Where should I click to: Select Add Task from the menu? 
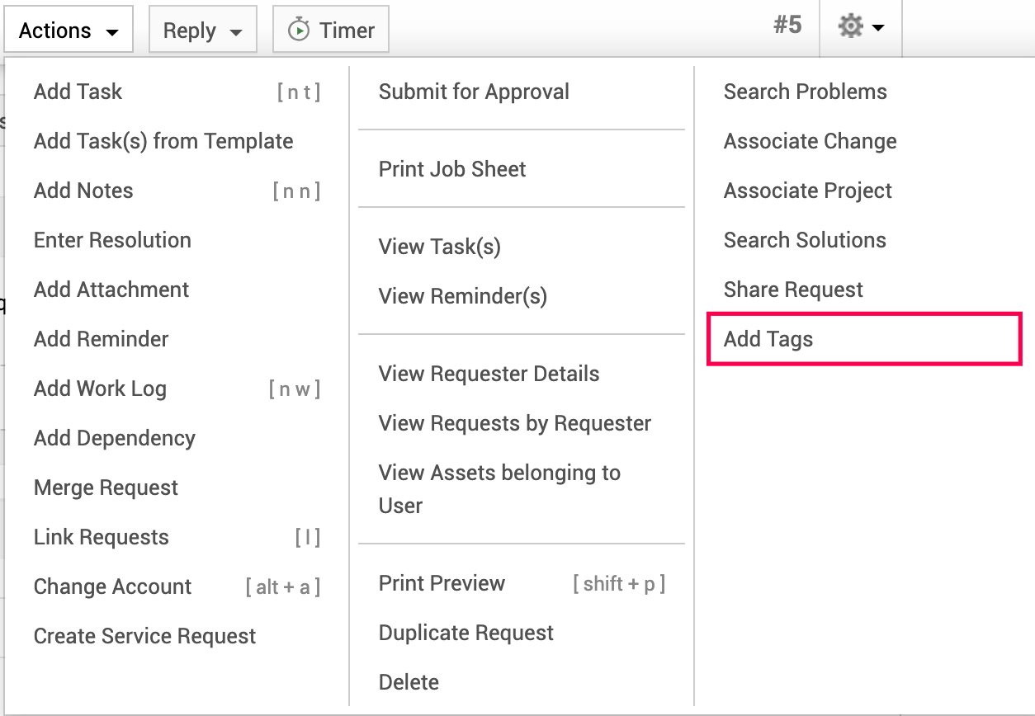(x=78, y=91)
